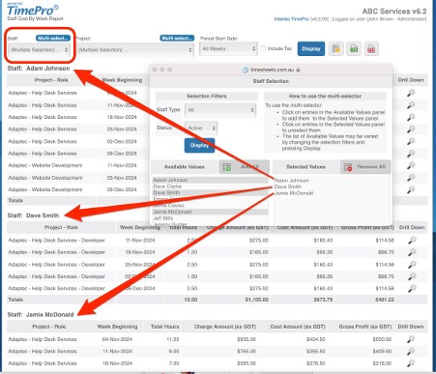The image size is (436, 374).
Task: Drill down on Website Development 09-Dec-2024 row
Action: [411, 189]
